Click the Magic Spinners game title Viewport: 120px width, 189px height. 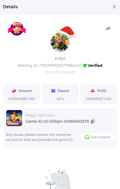pos(40,115)
